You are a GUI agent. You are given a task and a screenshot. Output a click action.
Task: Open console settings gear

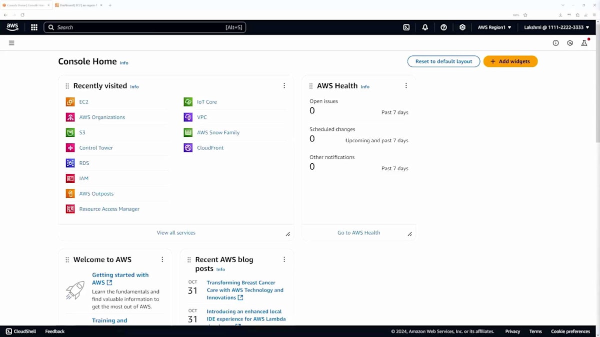pyautogui.click(x=462, y=27)
